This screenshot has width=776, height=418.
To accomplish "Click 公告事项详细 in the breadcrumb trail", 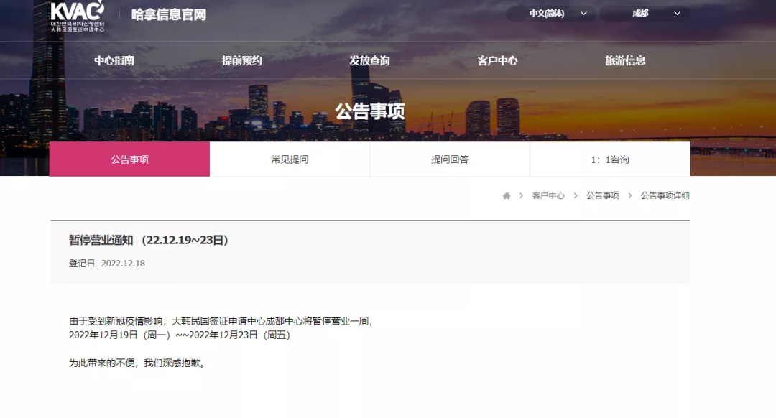I will point(663,195).
